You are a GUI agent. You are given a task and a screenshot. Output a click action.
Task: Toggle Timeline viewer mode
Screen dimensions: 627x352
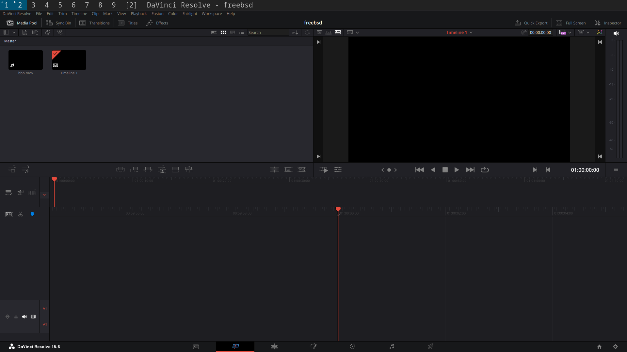[338, 32]
